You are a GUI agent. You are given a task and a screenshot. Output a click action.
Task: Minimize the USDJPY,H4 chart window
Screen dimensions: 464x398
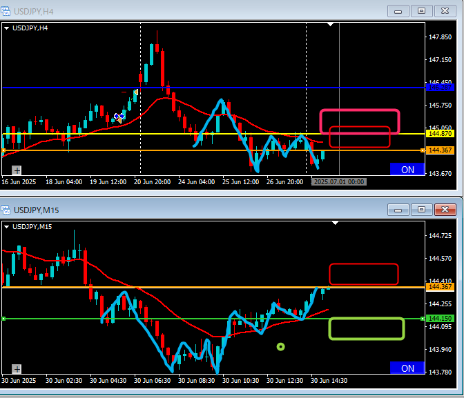(398, 11)
